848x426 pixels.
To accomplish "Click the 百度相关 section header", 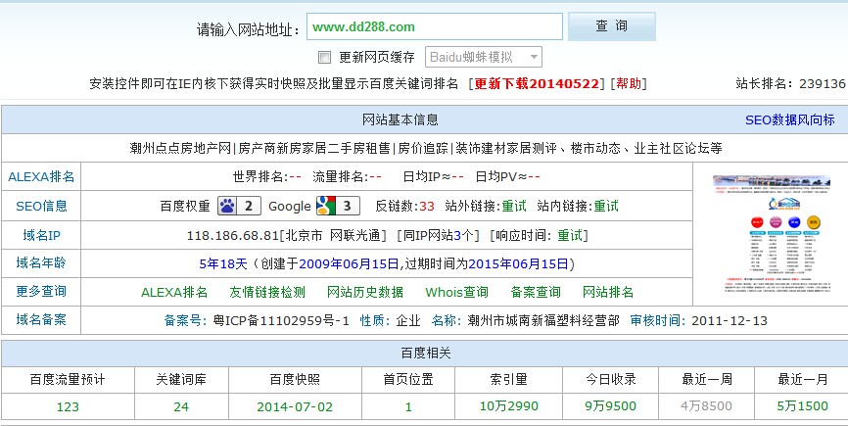I will click(x=426, y=354).
